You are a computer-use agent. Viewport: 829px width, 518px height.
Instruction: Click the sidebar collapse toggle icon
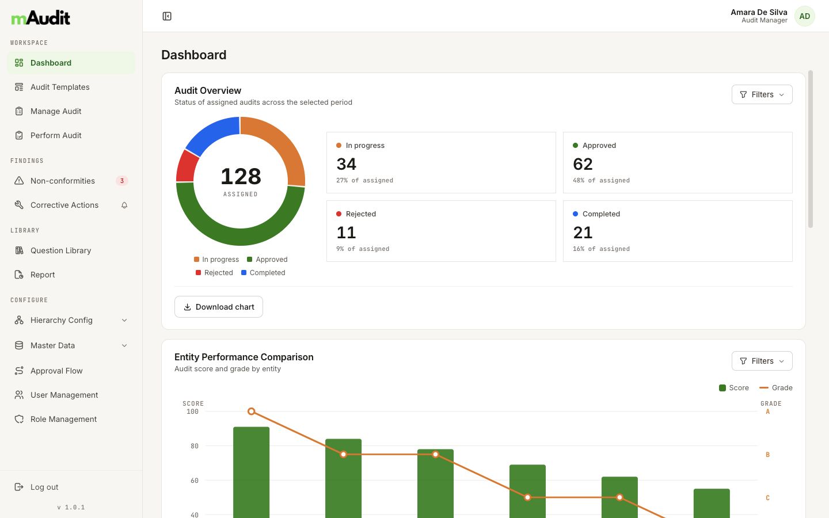click(167, 16)
